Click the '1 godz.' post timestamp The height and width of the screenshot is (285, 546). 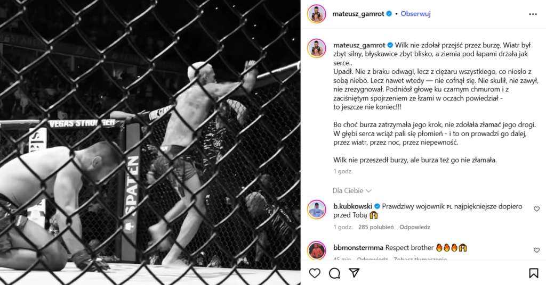point(343,171)
